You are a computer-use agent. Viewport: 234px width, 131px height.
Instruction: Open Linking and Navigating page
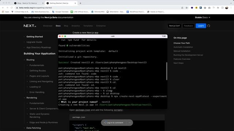click(41, 82)
